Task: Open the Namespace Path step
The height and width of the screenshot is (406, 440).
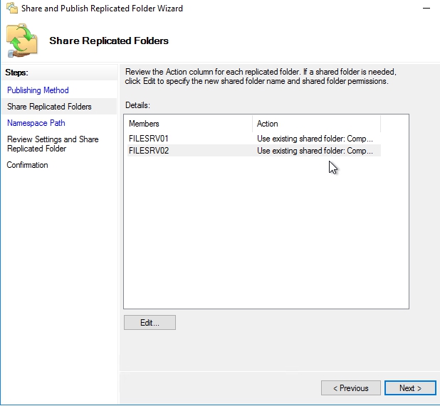Action: click(36, 123)
